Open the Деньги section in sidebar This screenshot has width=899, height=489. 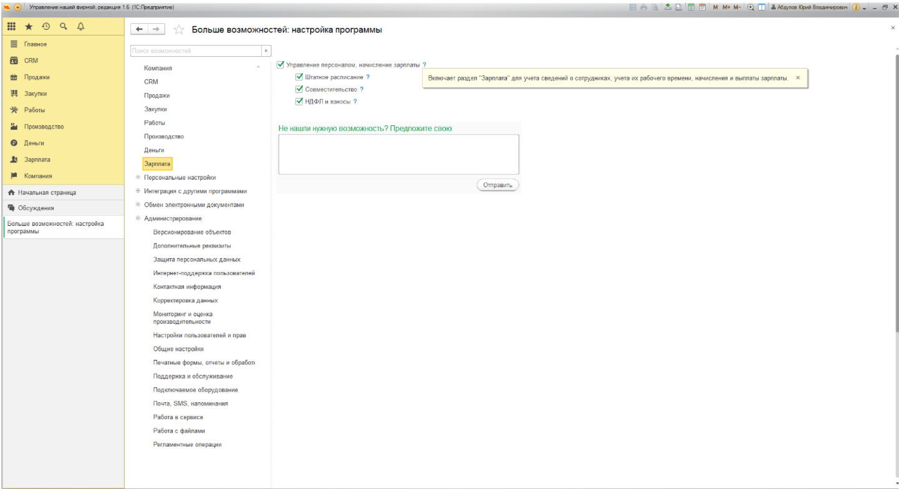tap(63, 143)
